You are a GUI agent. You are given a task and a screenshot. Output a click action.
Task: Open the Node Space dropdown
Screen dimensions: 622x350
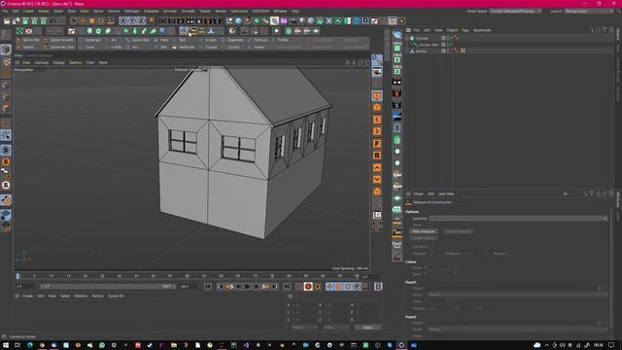point(515,11)
